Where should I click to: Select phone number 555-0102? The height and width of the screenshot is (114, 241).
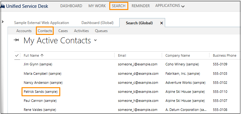pyautogui.click(x=220, y=83)
